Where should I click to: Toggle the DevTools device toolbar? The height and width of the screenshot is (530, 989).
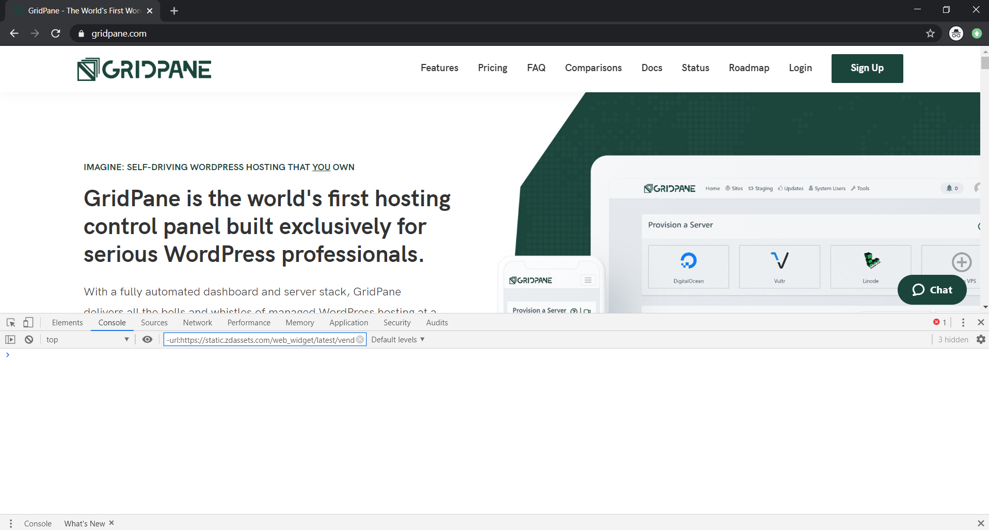(x=28, y=323)
